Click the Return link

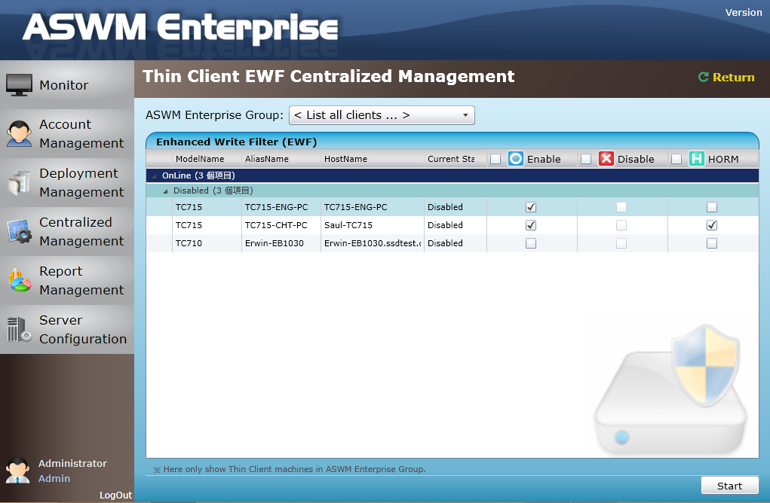coord(733,78)
